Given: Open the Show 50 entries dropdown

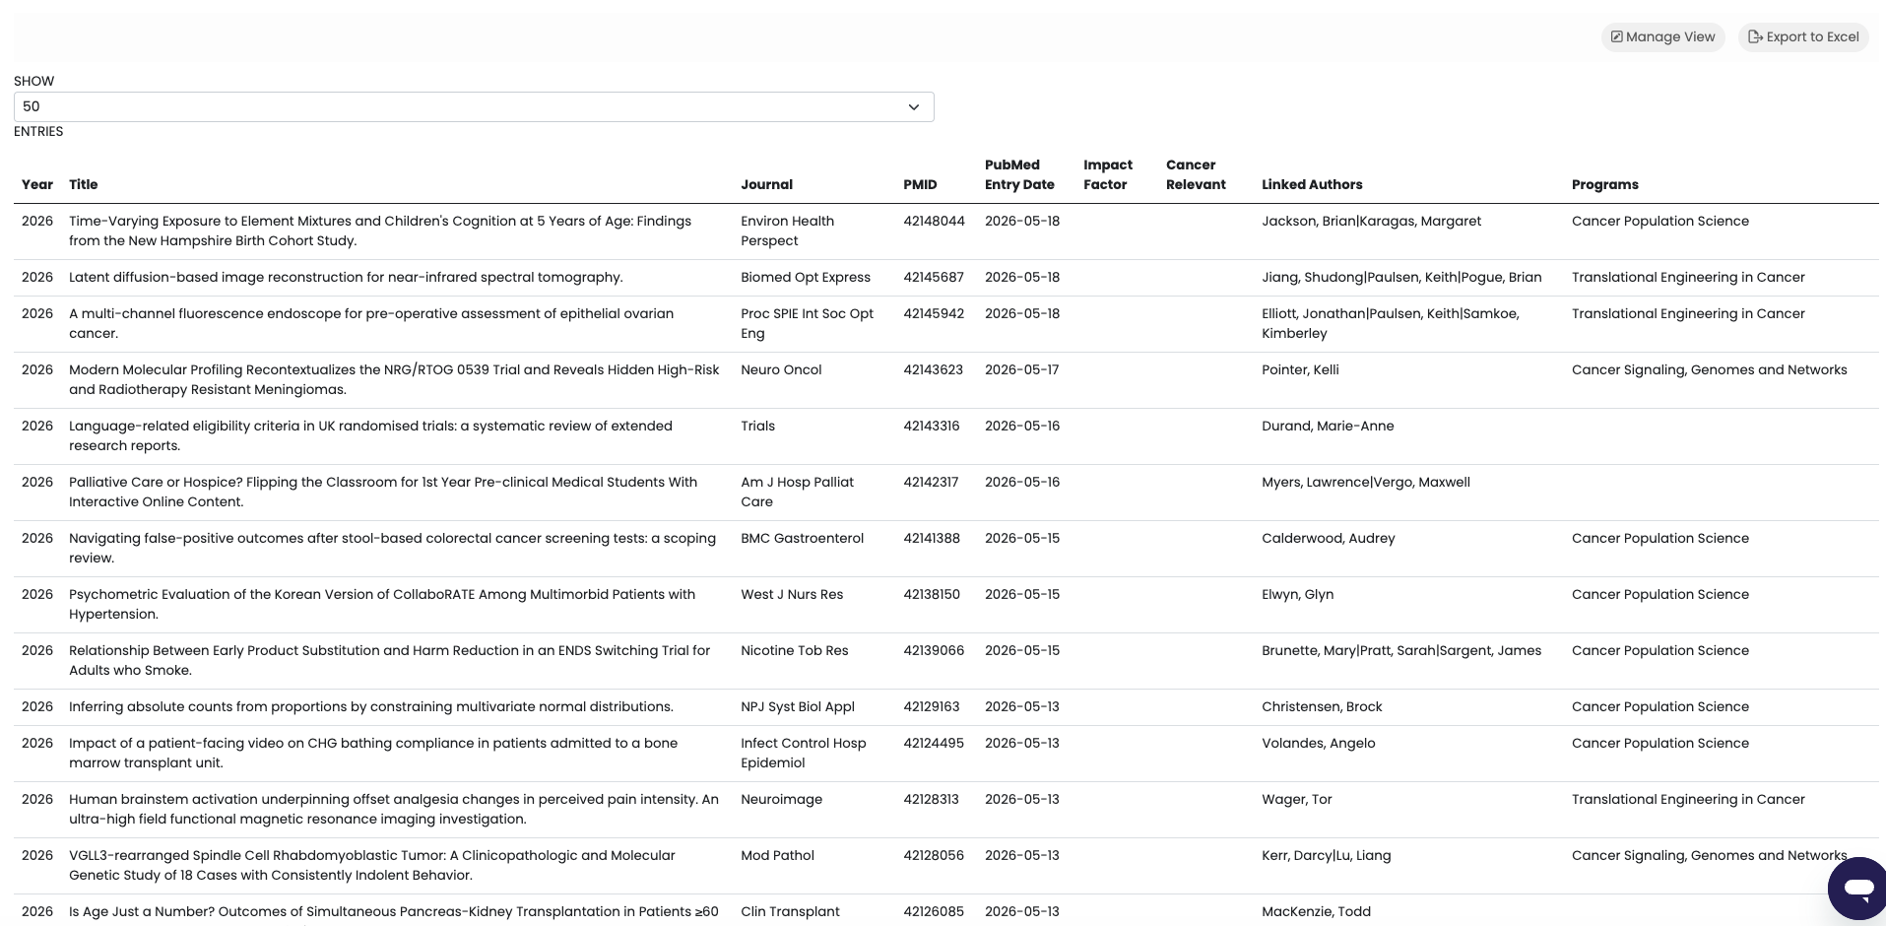Looking at the screenshot, I should [474, 106].
